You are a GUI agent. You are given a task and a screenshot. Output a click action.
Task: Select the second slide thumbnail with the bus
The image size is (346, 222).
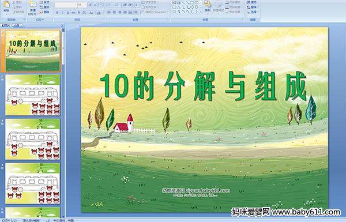click(x=33, y=95)
